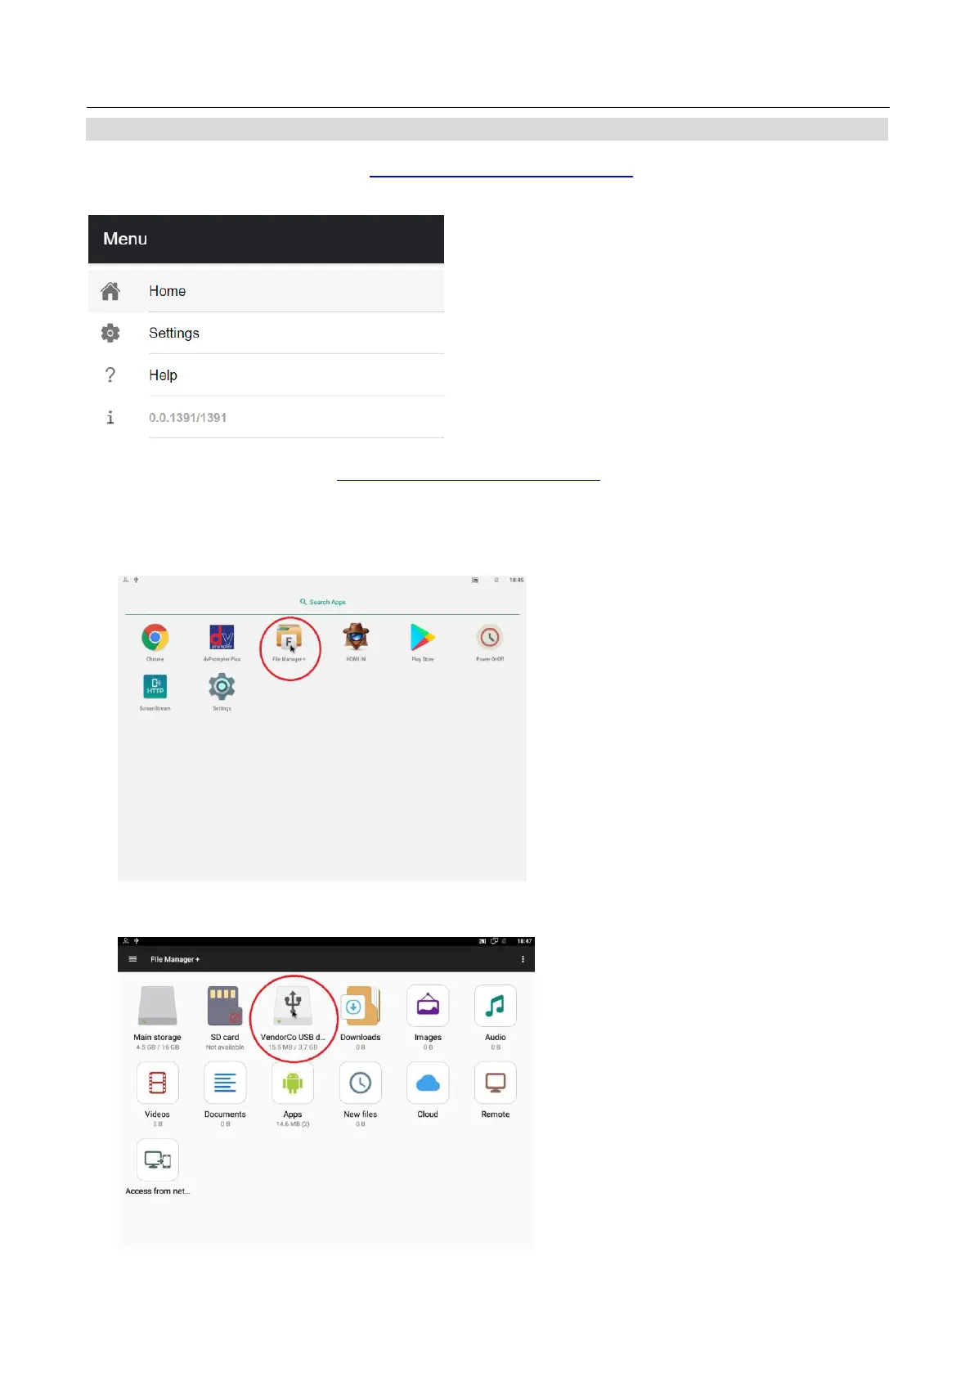The width and height of the screenshot is (974, 1377).
Task: Open the three-dot overflow menu
Action: [523, 959]
